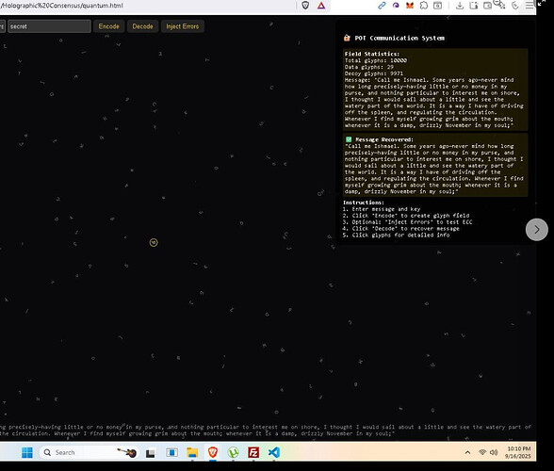Focus the key field containing 'secret'
This screenshot has height=471, width=554.
point(49,26)
